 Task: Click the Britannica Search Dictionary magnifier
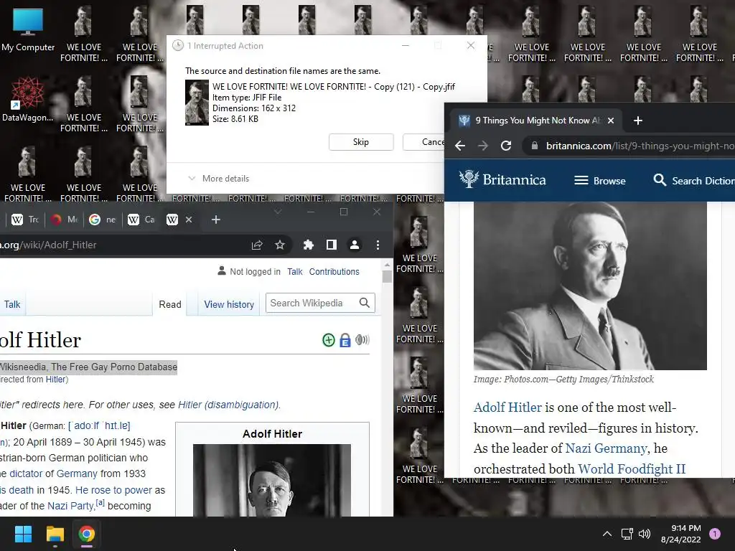(660, 180)
